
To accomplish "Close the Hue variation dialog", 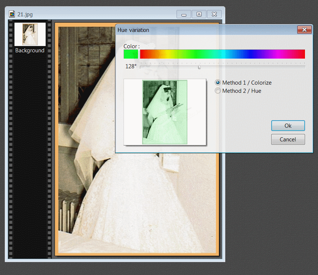I will click(304, 30).
